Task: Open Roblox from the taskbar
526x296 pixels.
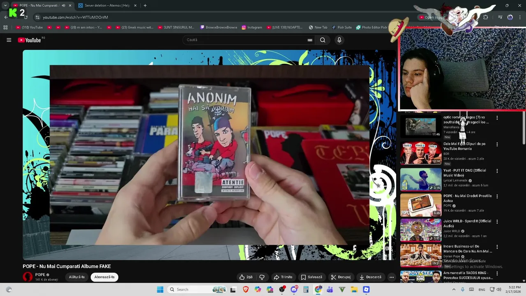Action: click(366, 289)
